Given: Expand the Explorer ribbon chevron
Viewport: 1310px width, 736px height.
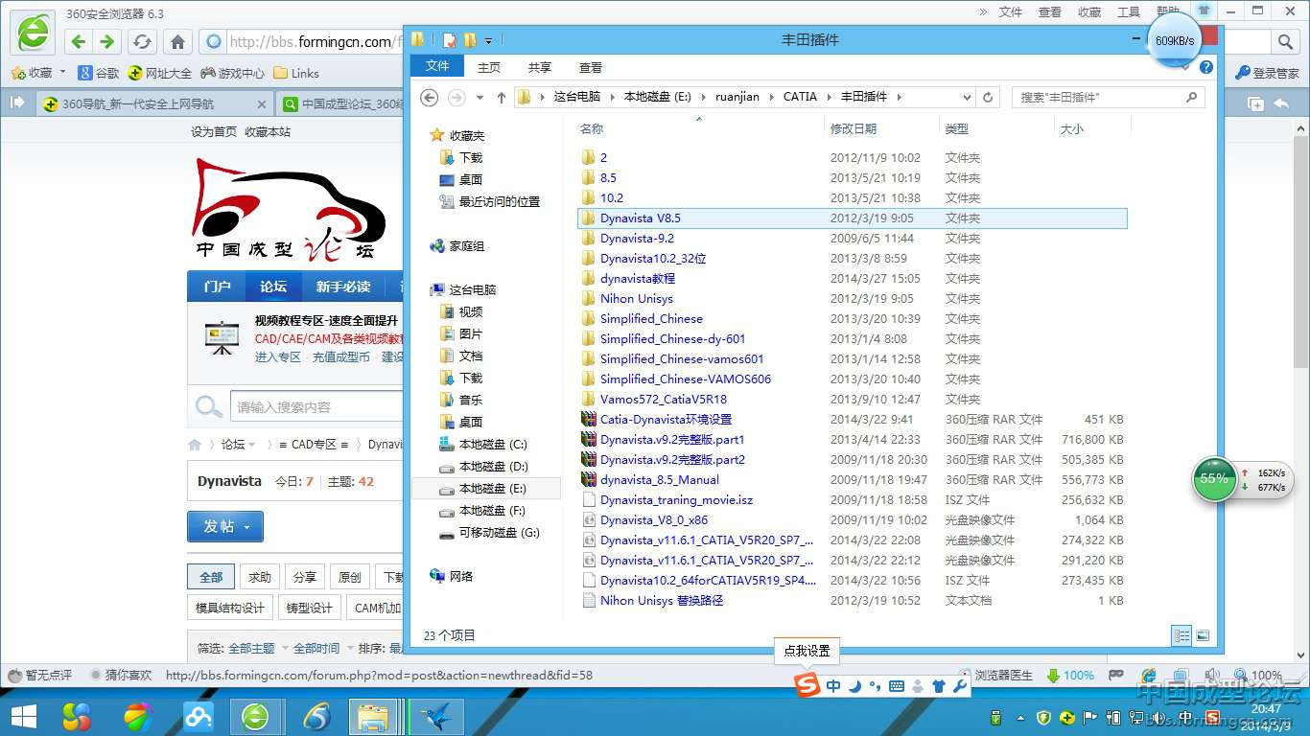Looking at the screenshot, I should (x=1186, y=67).
